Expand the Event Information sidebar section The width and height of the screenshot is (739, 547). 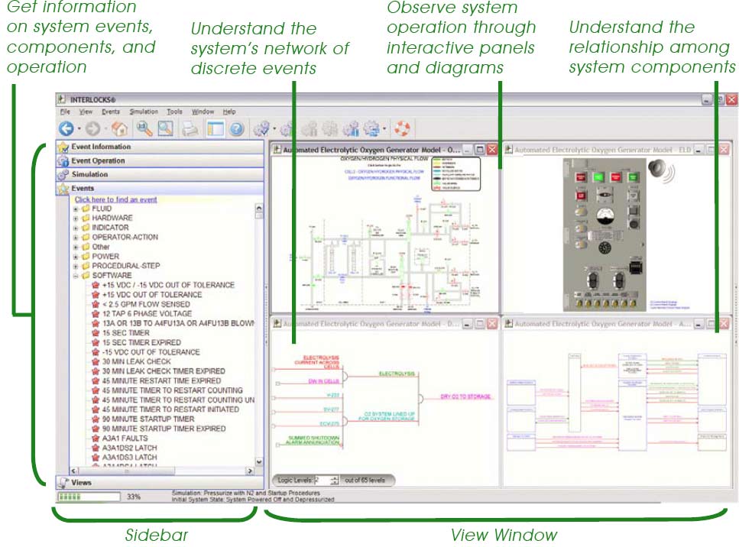click(x=160, y=147)
